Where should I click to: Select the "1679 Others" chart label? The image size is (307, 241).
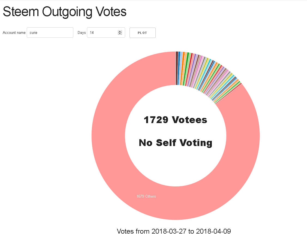coord(146,196)
